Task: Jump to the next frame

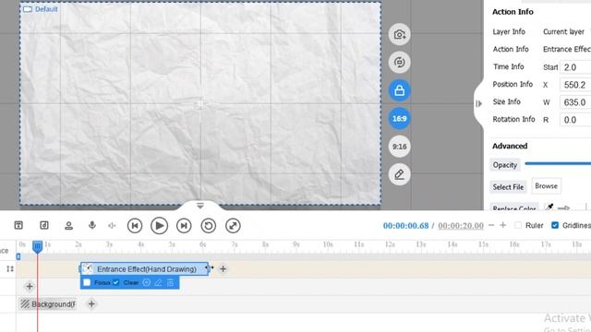Action: 184,226
